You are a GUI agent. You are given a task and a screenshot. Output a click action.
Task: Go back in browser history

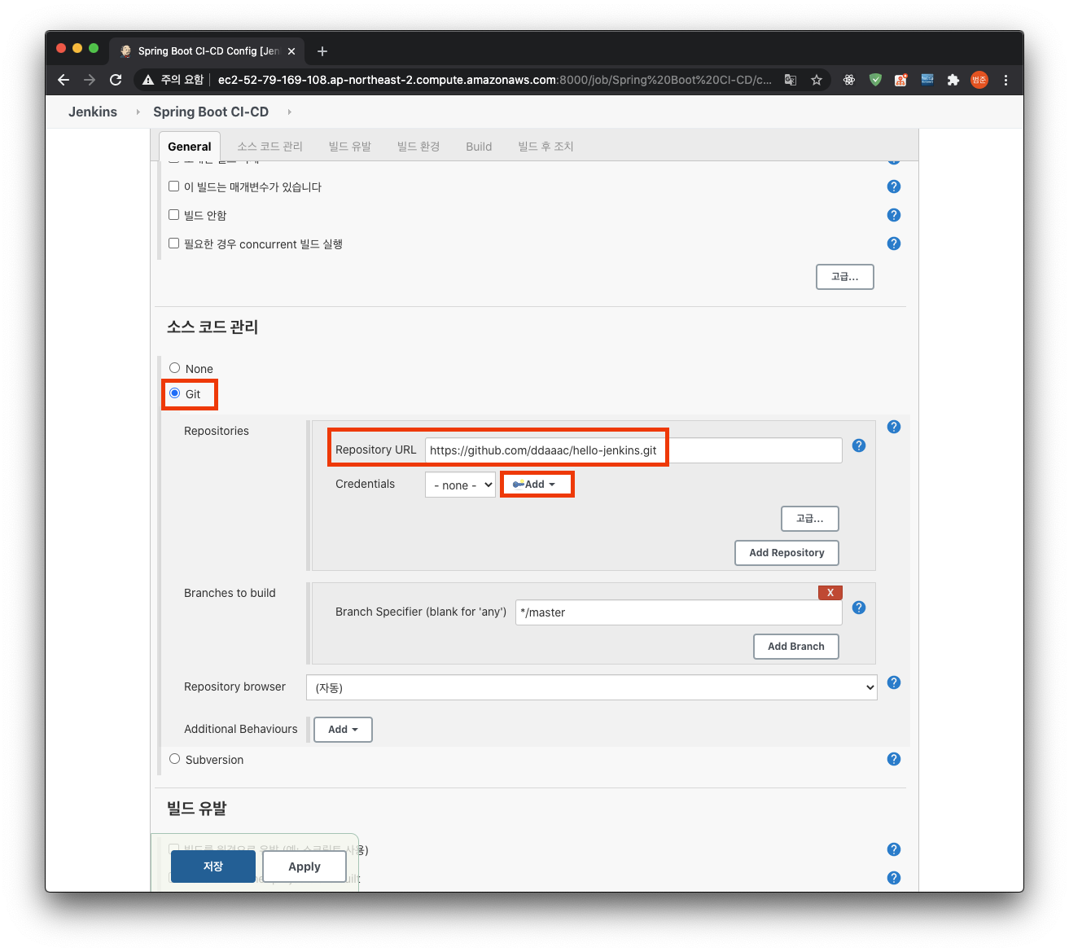[x=64, y=80]
